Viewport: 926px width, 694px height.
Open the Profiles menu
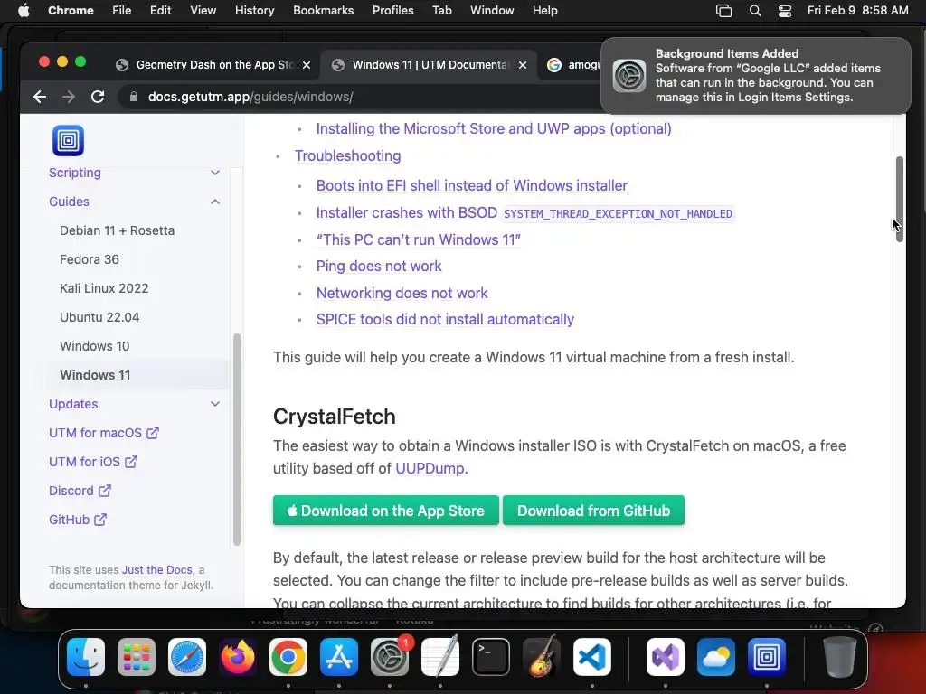[x=392, y=11]
